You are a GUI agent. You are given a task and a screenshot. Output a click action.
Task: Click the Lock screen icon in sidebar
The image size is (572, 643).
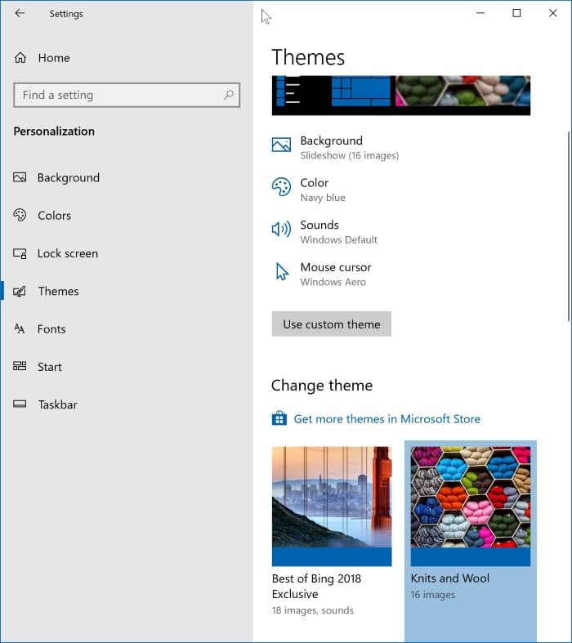click(20, 253)
